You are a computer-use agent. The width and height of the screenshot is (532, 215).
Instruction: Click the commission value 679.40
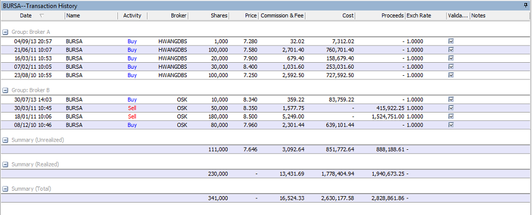click(x=296, y=58)
